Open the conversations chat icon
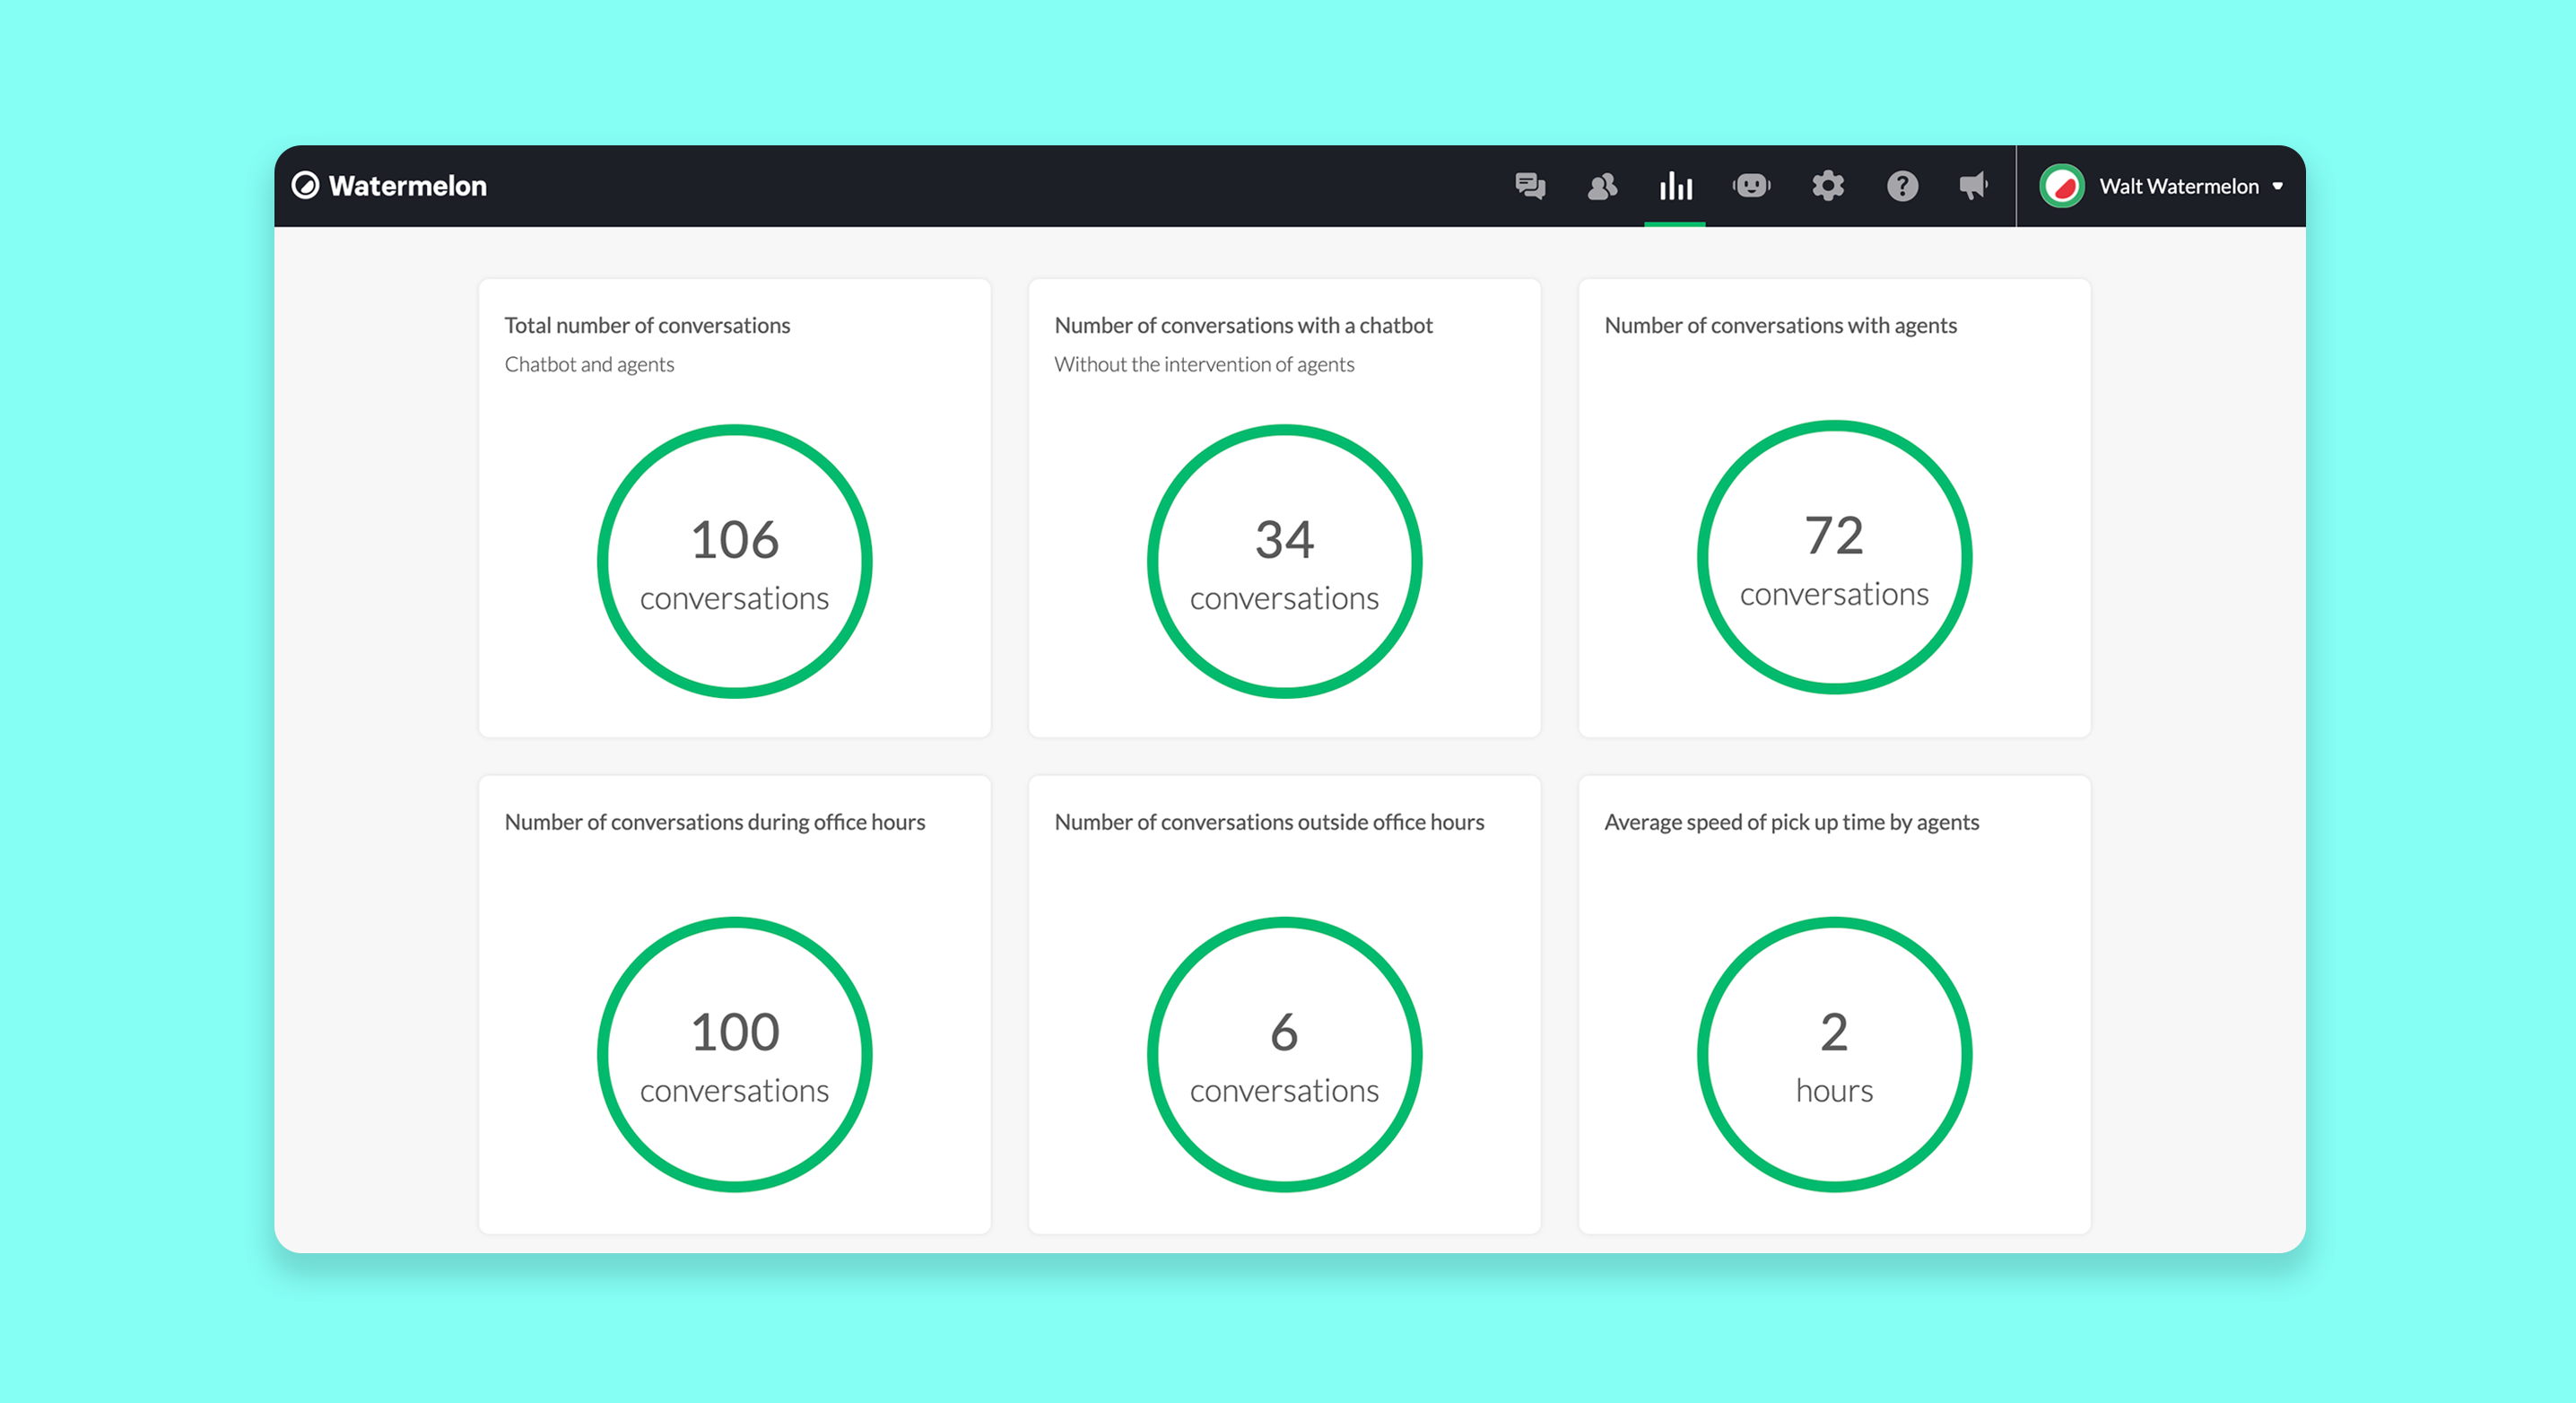The height and width of the screenshot is (1403, 2576). click(1529, 186)
